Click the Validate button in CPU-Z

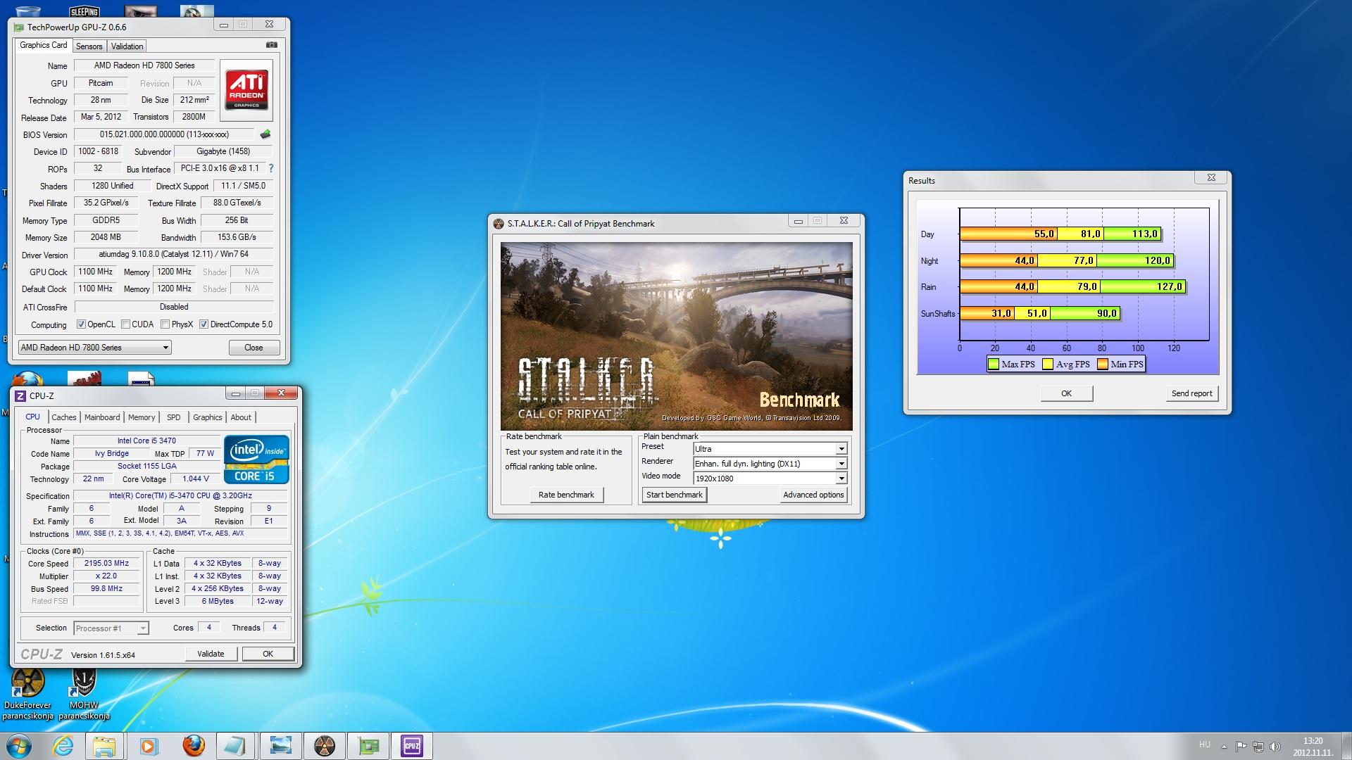(x=211, y=654)
